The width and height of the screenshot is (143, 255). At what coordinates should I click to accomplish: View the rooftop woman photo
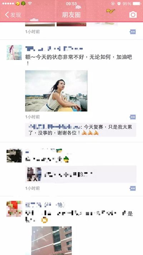point(56,91)
